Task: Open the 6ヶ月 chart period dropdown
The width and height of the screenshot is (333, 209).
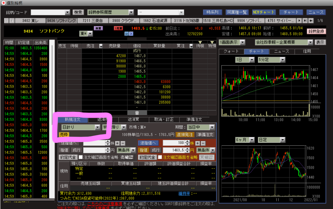Action: point(252,140)
